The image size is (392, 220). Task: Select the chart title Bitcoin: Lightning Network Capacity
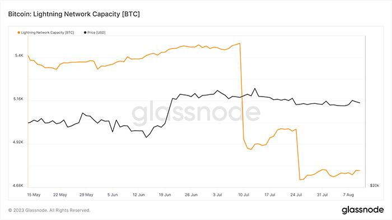[74, 14]
